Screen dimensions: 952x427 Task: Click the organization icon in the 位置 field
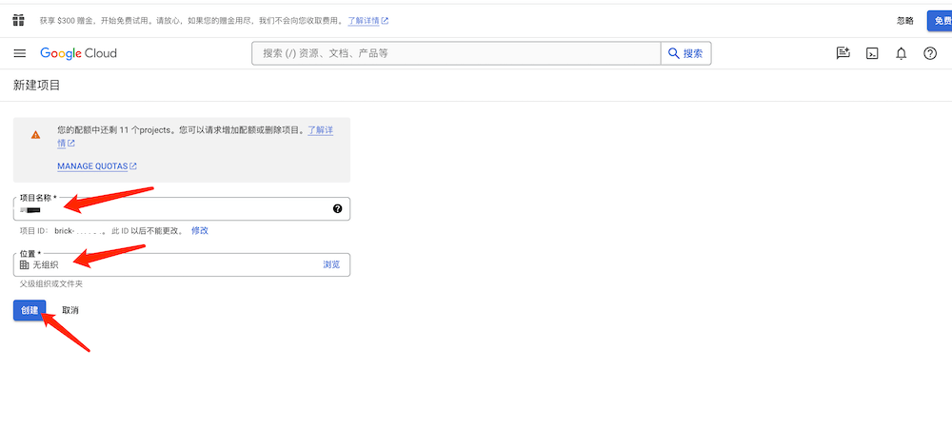[25, 264]
